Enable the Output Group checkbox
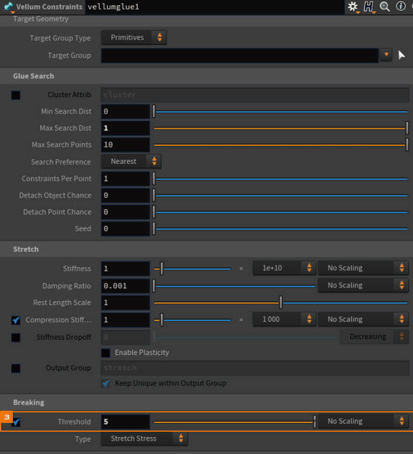413x454 pixels. pos(16,368)
